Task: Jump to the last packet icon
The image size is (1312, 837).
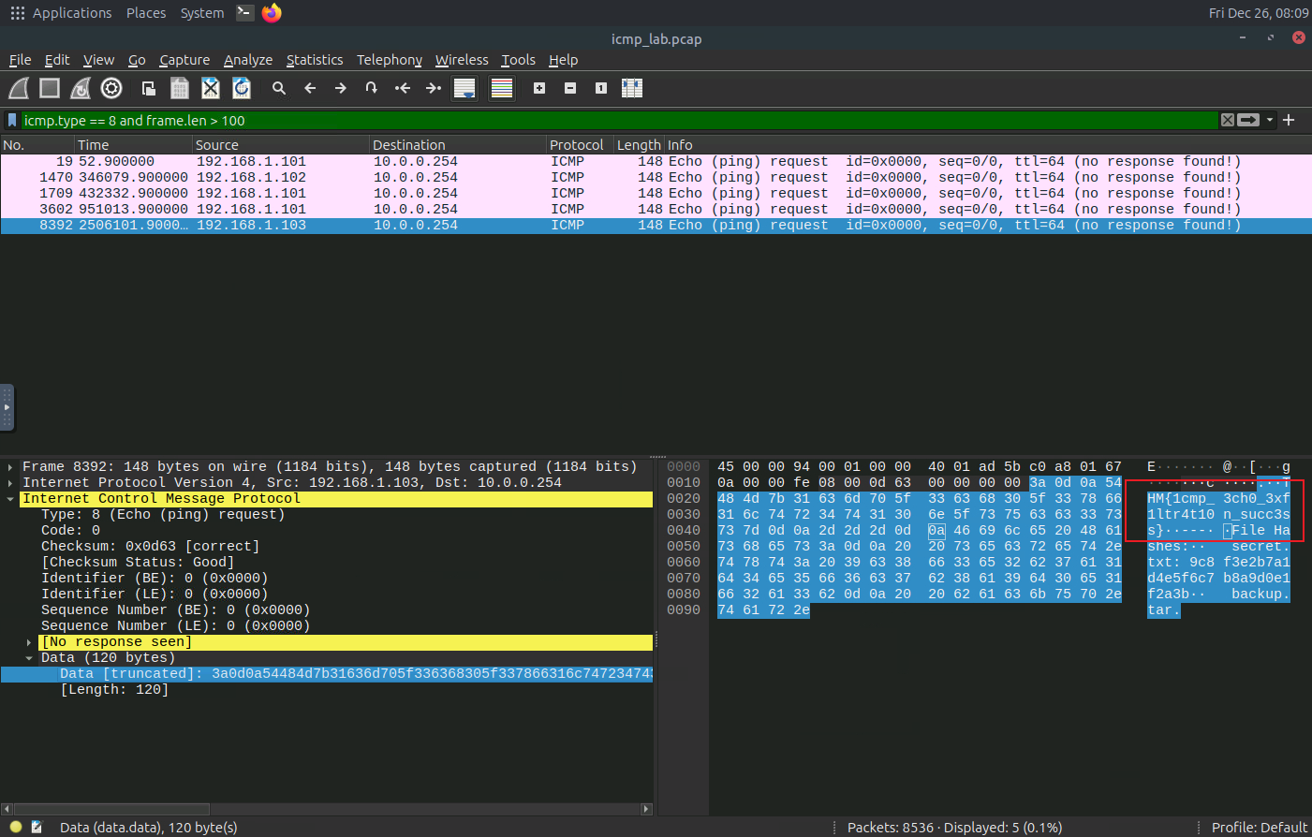Action: click(x=433, y=88)
